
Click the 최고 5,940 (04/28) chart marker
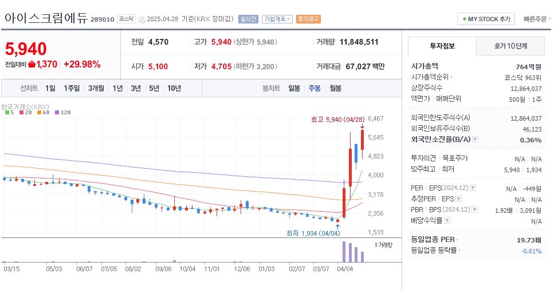coord(338,120)
